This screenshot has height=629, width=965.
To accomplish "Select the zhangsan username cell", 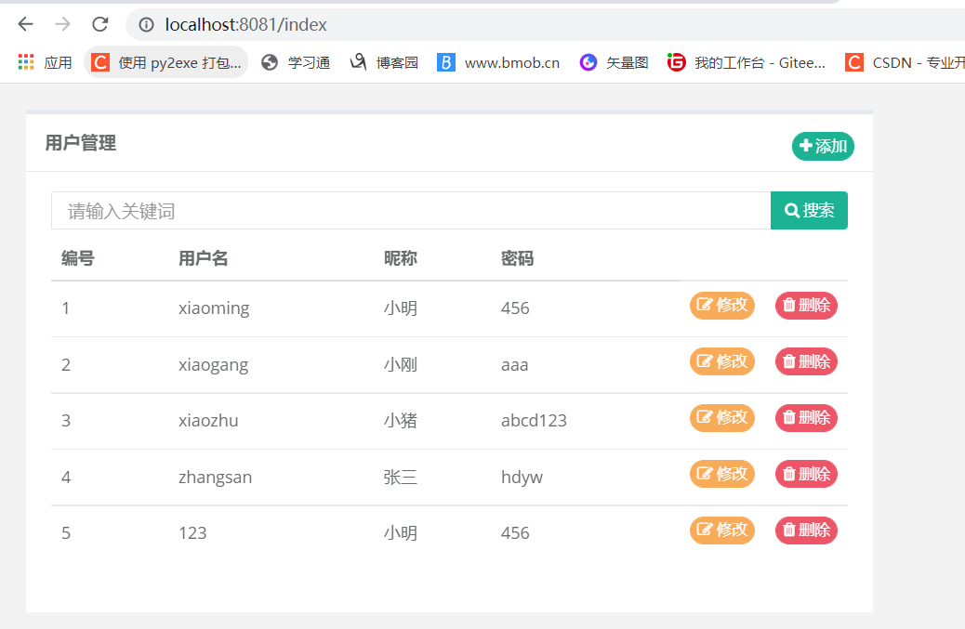I will coord(216,478).
